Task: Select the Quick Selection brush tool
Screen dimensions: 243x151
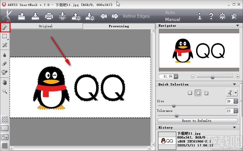Action: [5, 28]
